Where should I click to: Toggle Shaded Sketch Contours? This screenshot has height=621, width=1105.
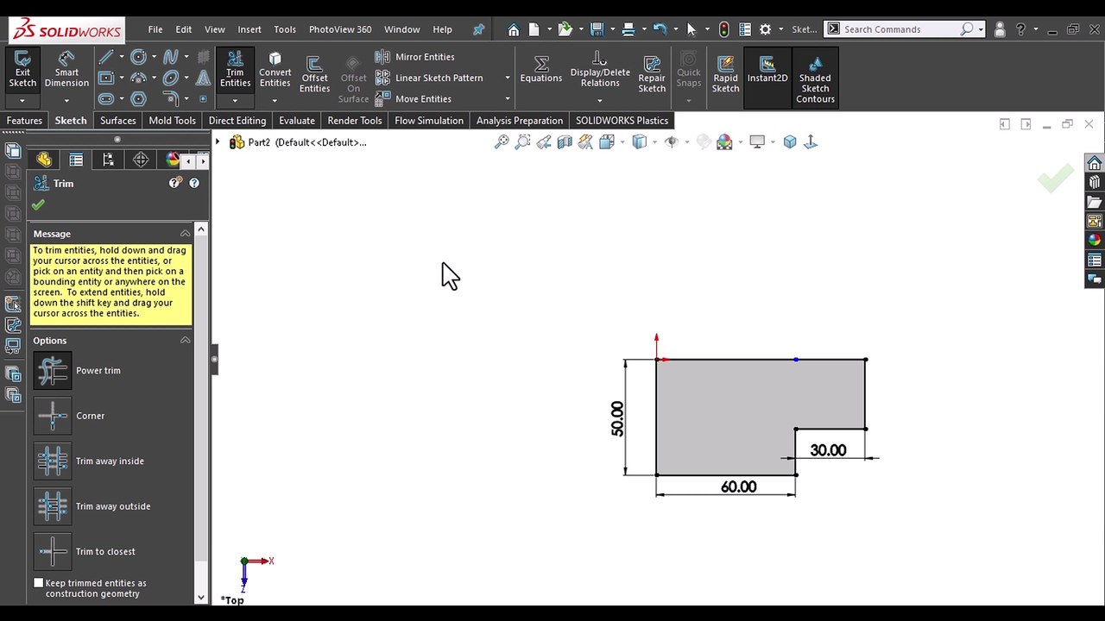tap(815, 78)
